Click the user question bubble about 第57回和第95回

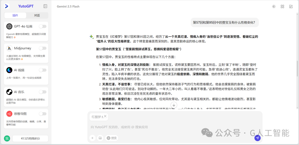pyautogui.click(x=225, y=22)
